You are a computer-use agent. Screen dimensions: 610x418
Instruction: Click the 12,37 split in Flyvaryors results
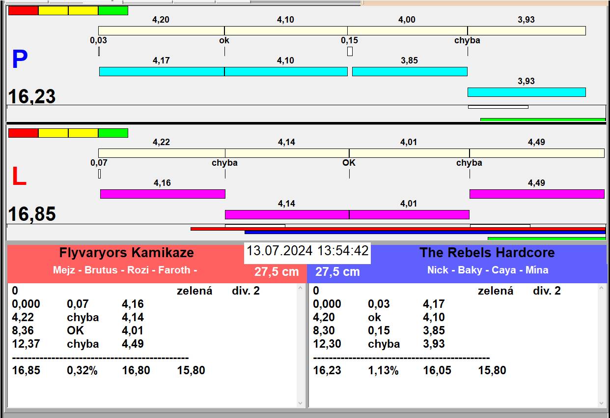[26, 344]
